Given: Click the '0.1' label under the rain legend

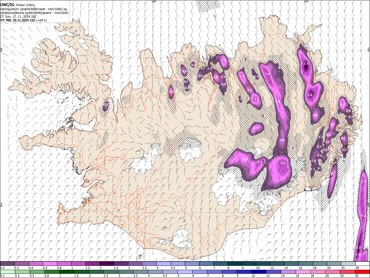Looking at the screenshot, I should [2, 276].
